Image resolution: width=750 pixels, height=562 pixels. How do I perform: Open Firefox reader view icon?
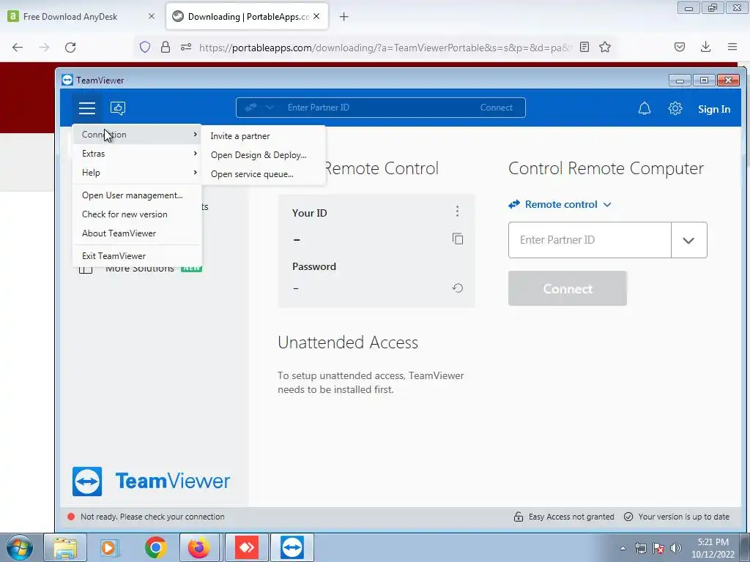tap(584, 47)
